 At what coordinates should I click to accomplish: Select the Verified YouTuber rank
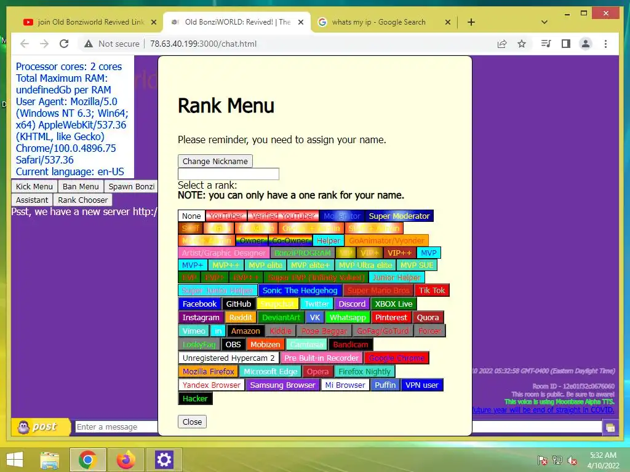[x=283, y=216]
